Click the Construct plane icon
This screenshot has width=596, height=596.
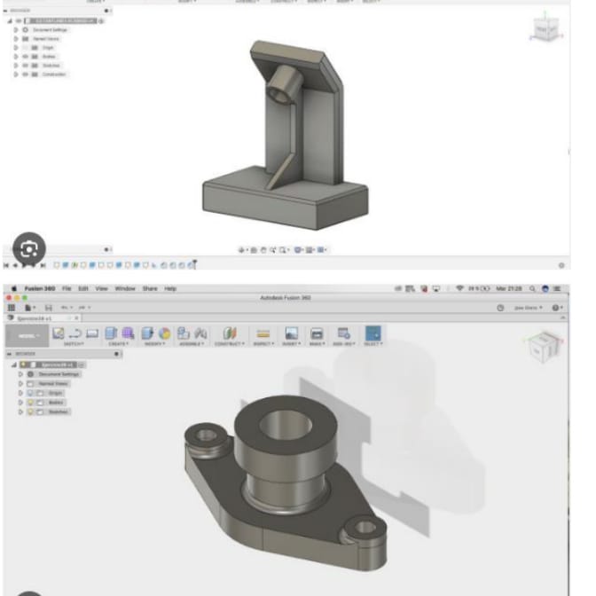[230, 334]
